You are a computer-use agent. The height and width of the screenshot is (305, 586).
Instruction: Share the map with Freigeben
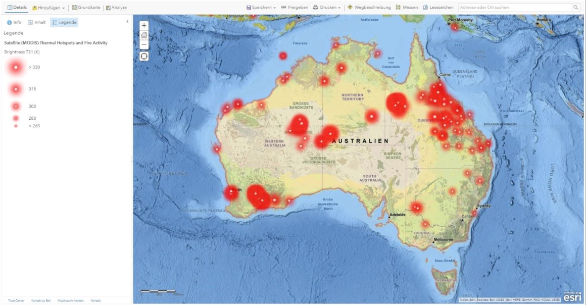coord(295,8)
